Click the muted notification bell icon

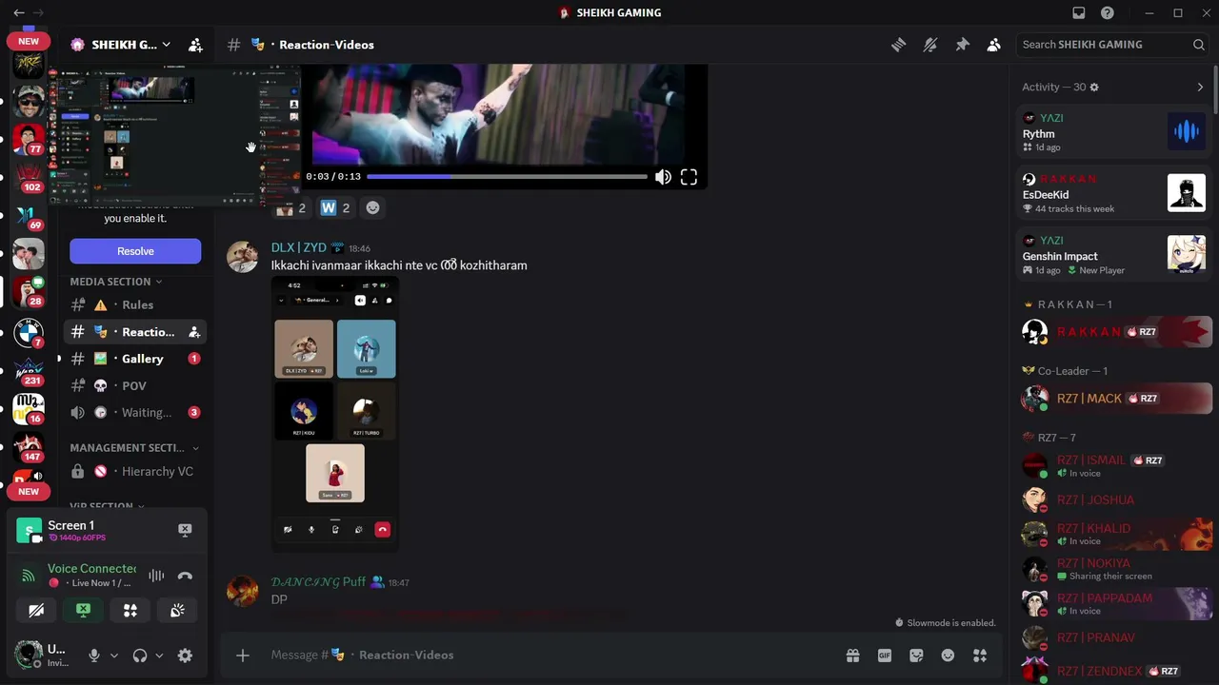pos(930,45)
